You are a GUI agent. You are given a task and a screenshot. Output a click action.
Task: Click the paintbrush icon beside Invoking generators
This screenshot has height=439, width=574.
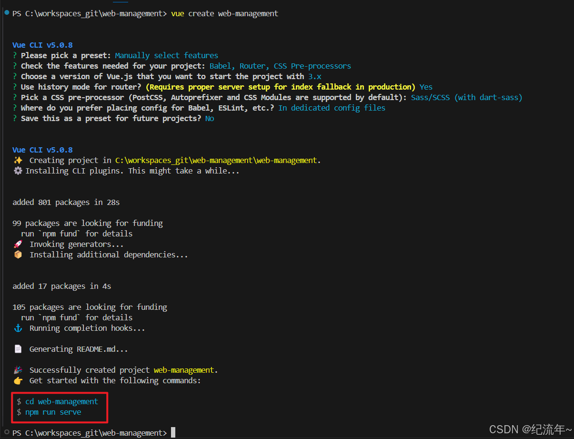[19, 244]
